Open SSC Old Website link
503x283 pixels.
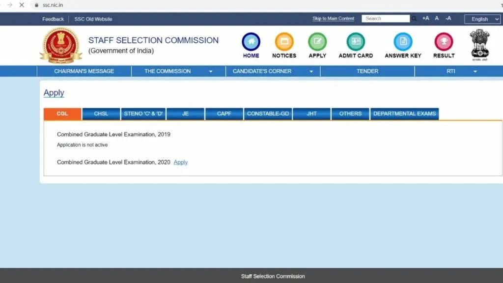point(93,19)
